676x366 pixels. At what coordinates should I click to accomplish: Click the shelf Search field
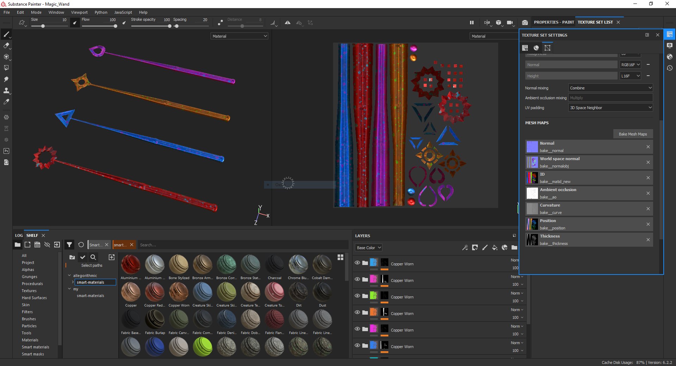[x=243, y=245]
